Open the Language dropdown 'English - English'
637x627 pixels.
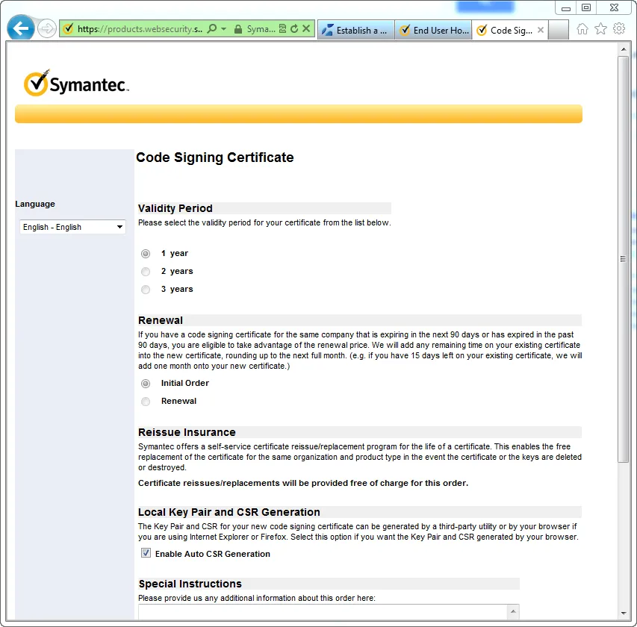72,227
